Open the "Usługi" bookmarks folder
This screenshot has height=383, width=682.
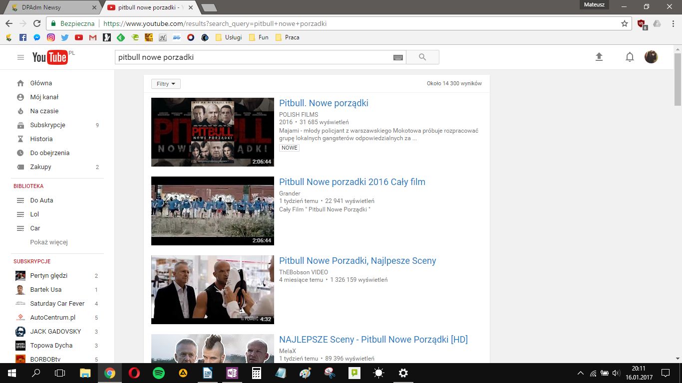229,37
